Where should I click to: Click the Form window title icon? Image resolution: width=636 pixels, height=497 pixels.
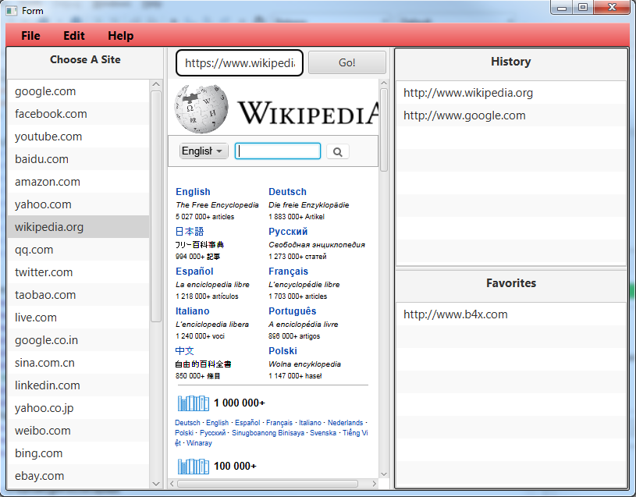coord(12,11)
